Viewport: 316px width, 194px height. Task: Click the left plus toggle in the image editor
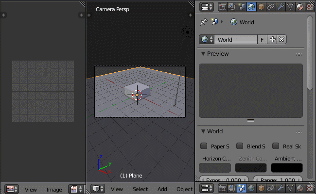coord(3,15)
